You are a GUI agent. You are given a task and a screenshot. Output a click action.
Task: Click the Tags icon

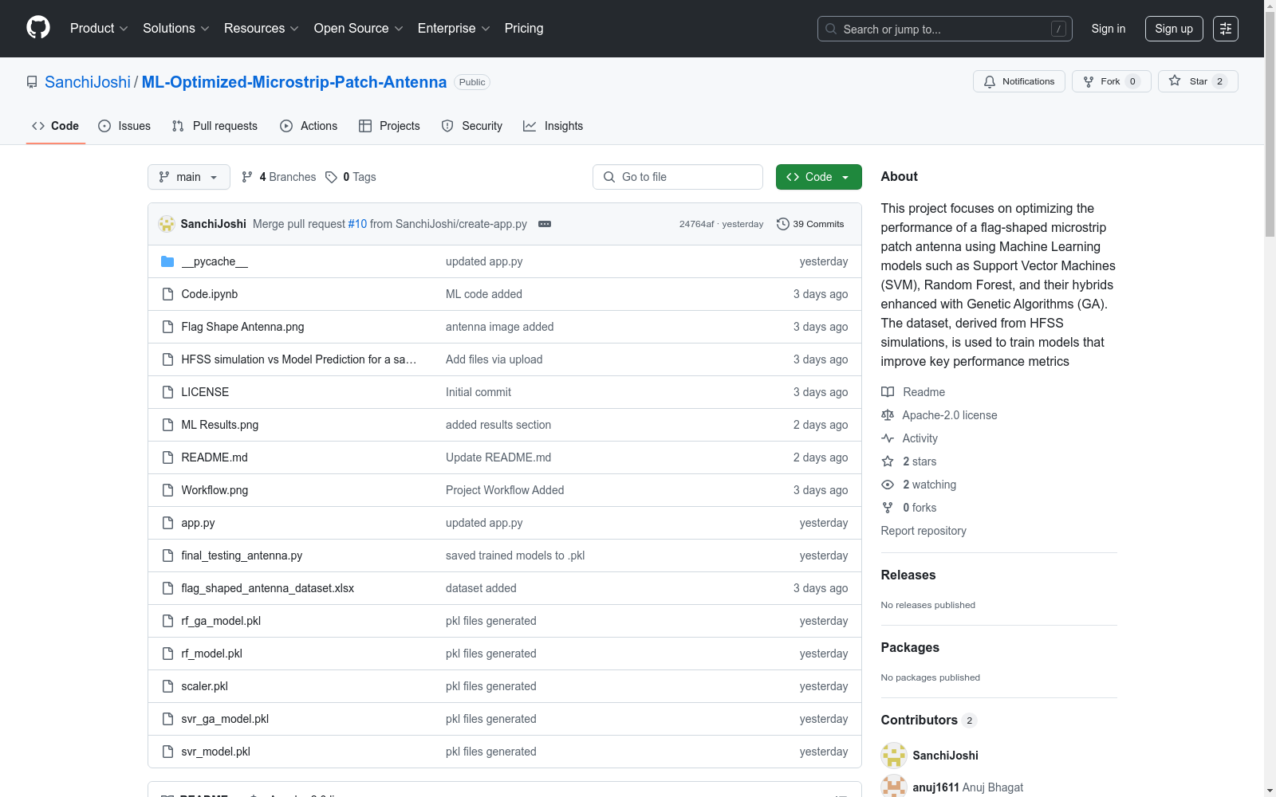[x=331, y=177]
